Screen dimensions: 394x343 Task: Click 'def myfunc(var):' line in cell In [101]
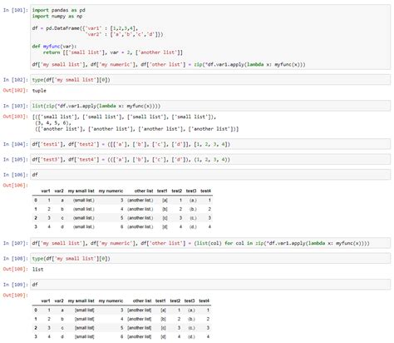(54, 47)
